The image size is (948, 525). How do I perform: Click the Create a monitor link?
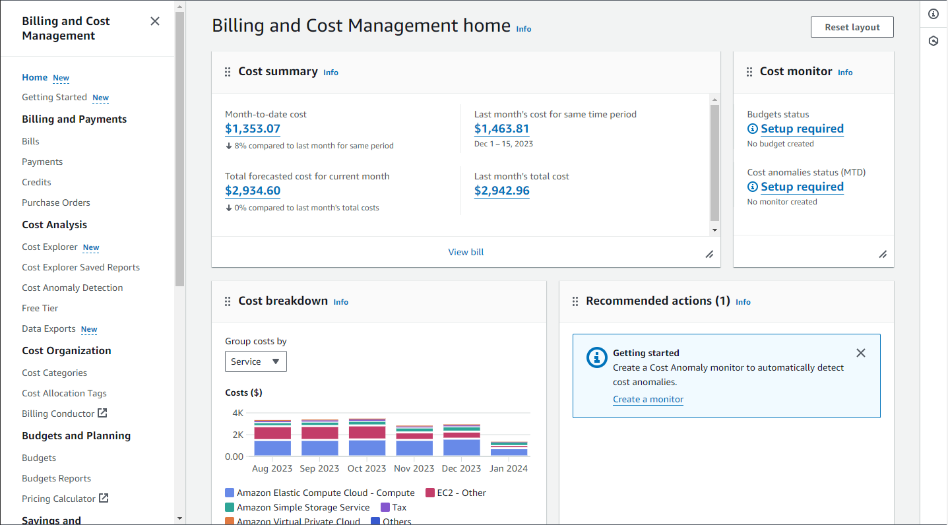point(648,399)
